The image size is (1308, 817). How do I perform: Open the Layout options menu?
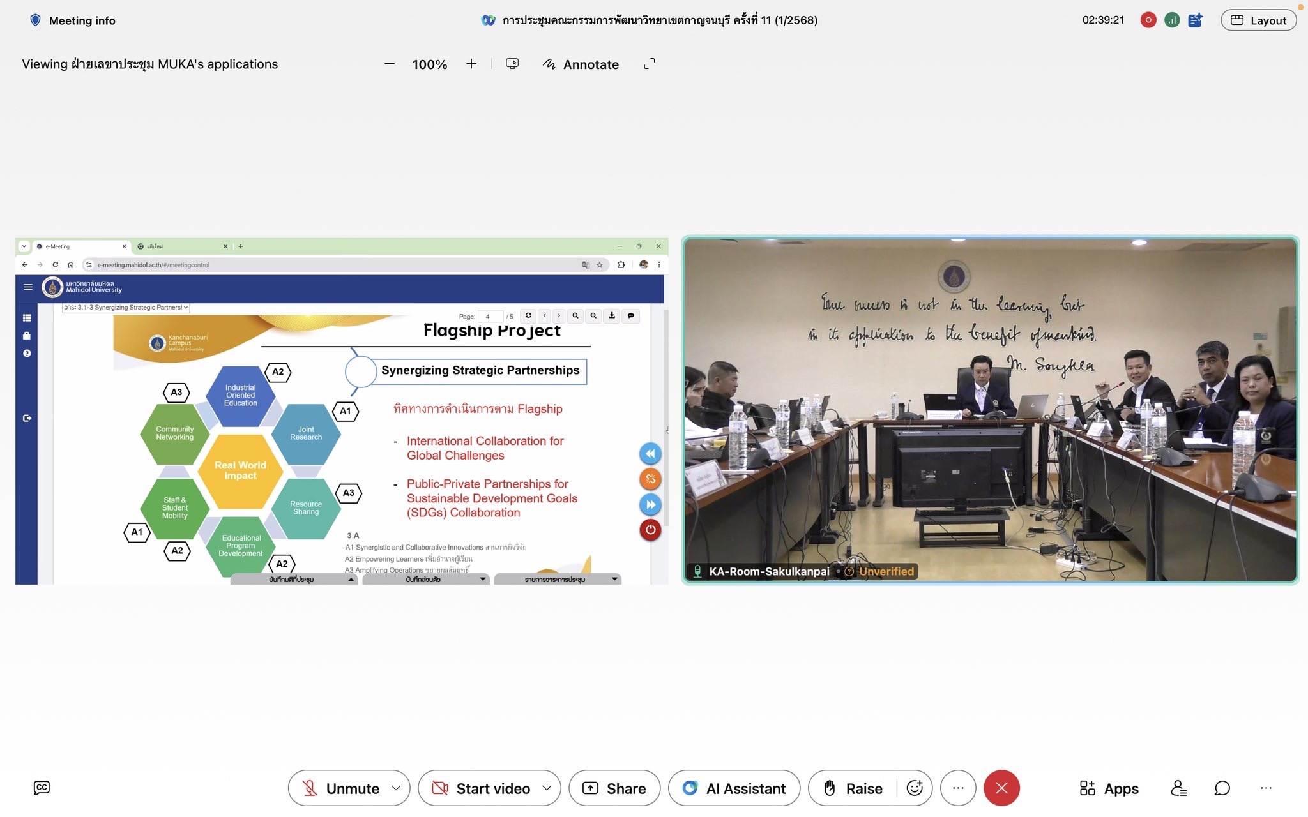(x=1258, y=20)
